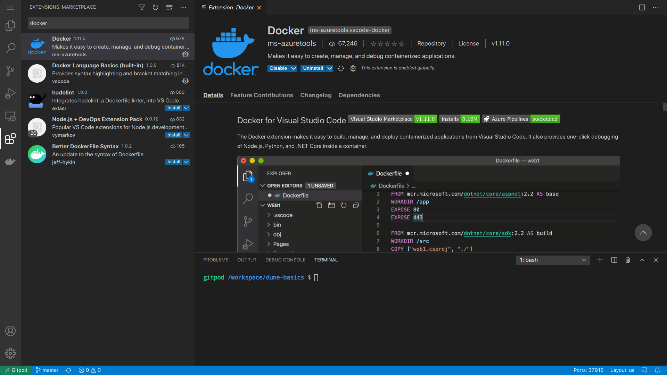Screen dimensions: 667x375
Task: Kill the active terminal
Action: point(627,260)
